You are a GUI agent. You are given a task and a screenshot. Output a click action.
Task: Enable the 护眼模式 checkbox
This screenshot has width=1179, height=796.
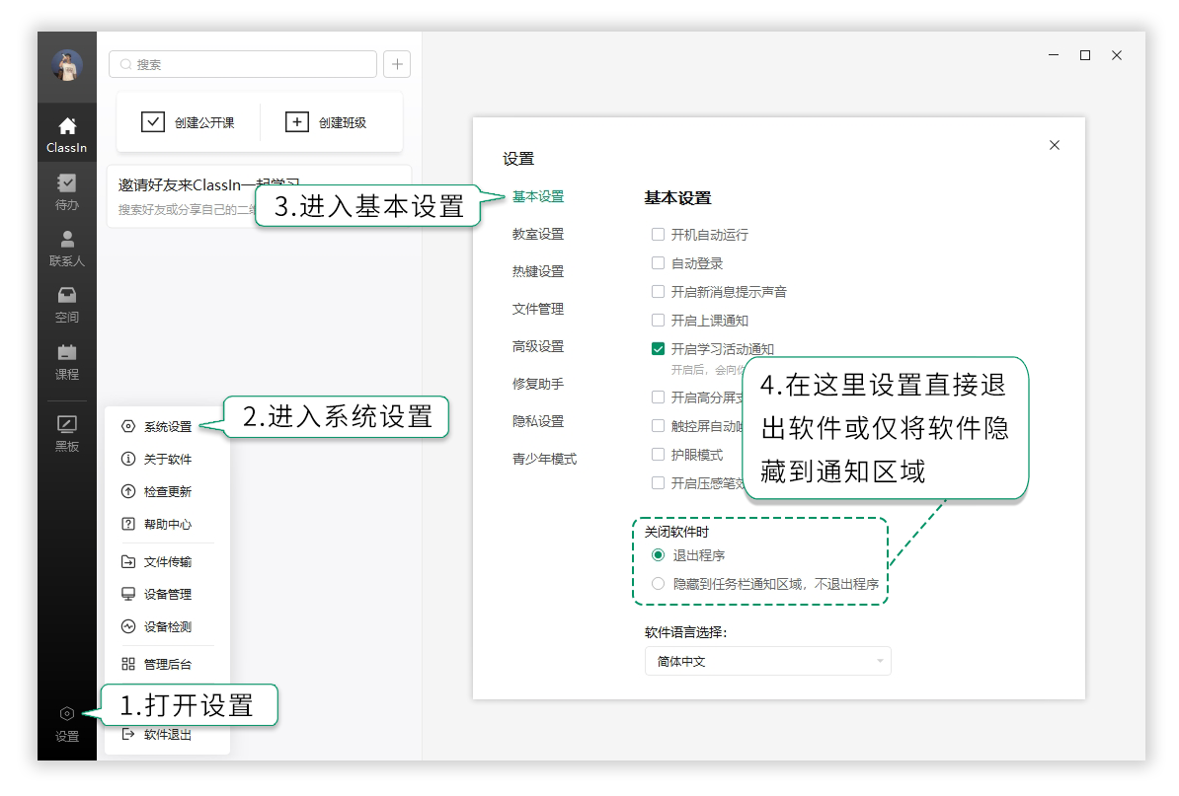[658, 455]
